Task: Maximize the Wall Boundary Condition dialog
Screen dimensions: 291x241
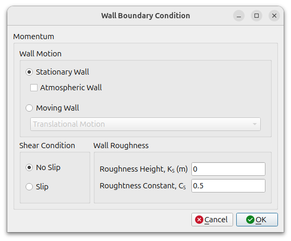Action: [257, 16]
